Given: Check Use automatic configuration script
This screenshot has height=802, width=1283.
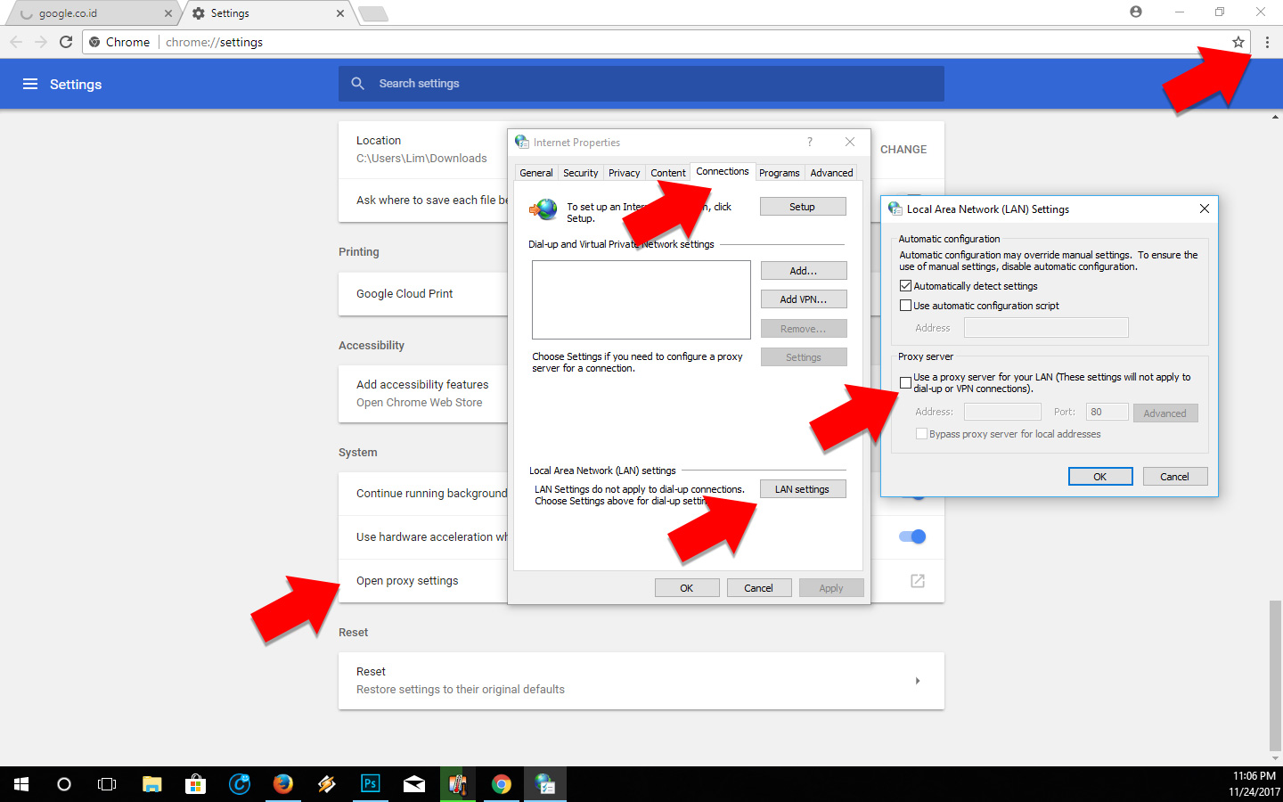Looking at the screenshot, I should (x=906, y=306).
